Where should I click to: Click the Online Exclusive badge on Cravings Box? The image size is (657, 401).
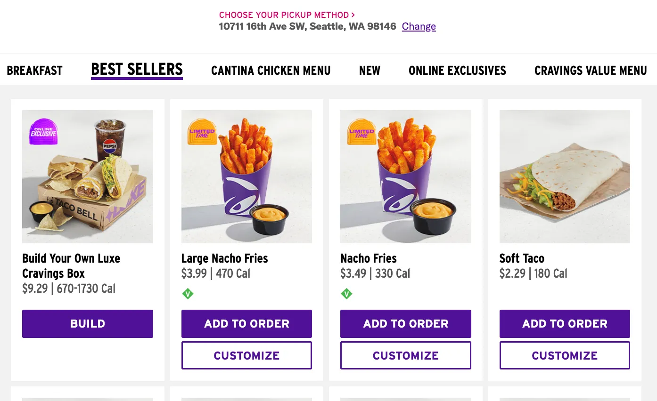pos(43,131)
